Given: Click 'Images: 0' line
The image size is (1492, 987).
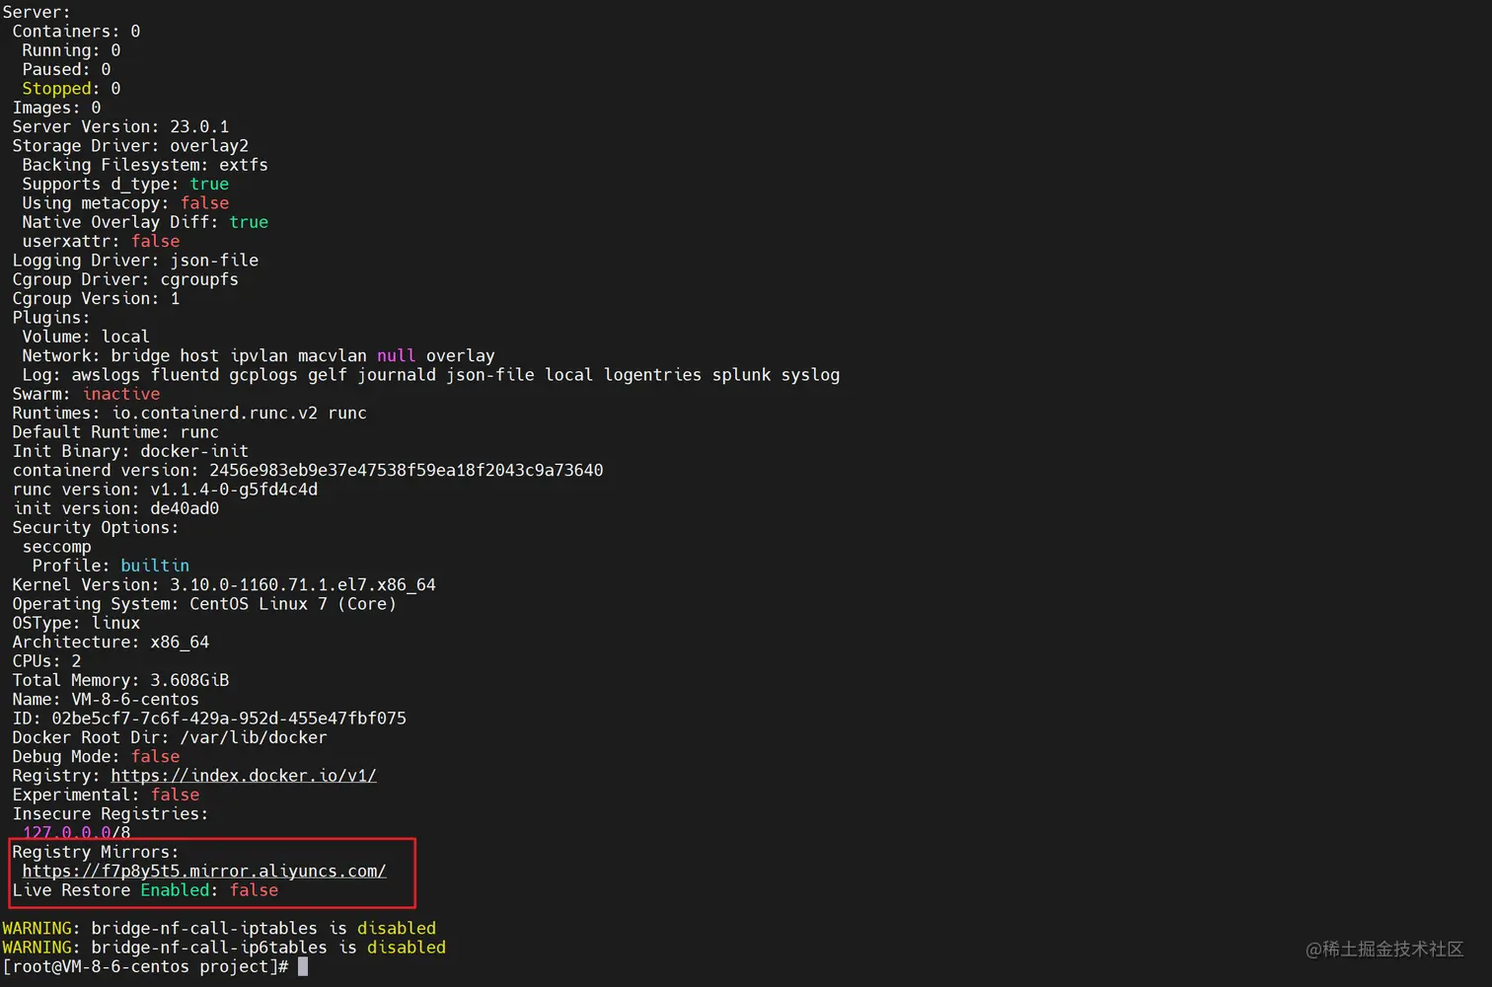Looking at the screenshot, I should [x=56, y=108].
